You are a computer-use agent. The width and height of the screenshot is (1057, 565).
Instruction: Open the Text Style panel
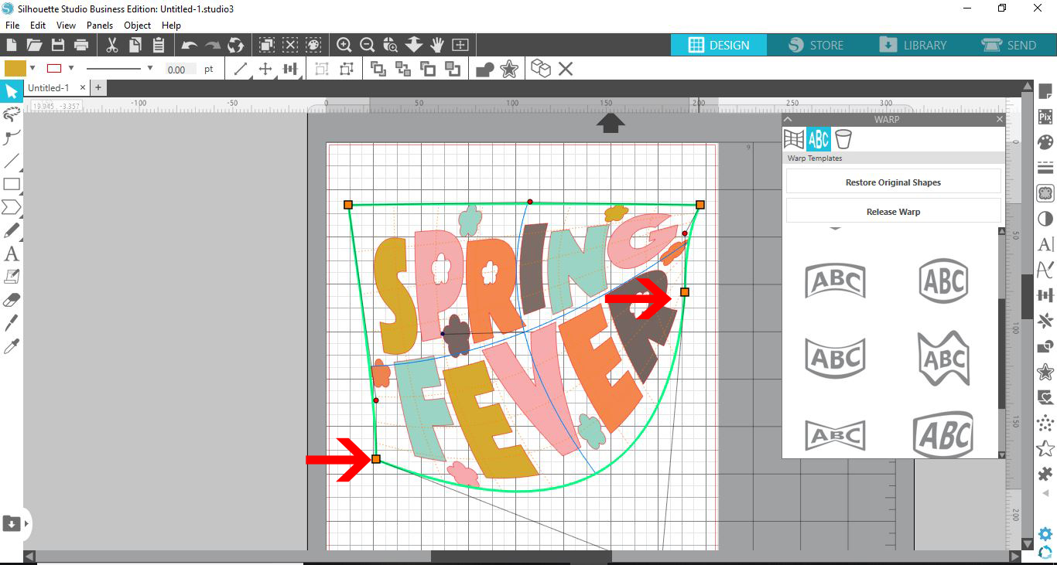point(1045,244)
